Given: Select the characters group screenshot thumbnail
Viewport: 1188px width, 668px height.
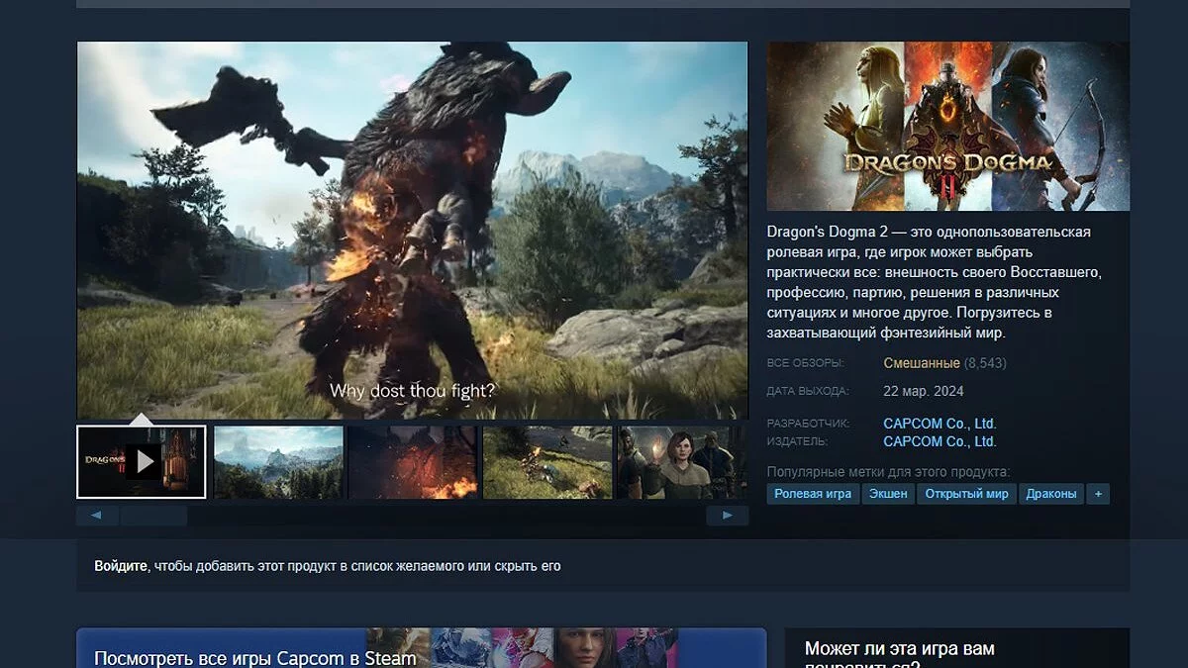Looking at the screenshot, I should click(683, 462).
